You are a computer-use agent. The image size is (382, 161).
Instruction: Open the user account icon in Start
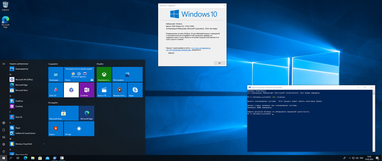[x=4, y=123]
